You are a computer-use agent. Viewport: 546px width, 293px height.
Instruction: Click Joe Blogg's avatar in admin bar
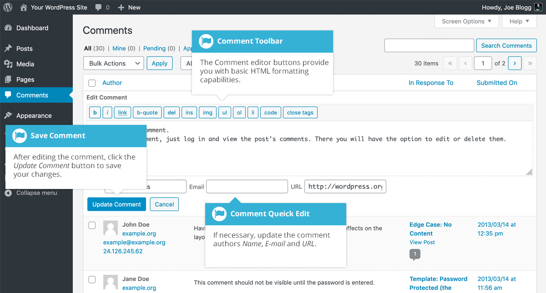538,7
